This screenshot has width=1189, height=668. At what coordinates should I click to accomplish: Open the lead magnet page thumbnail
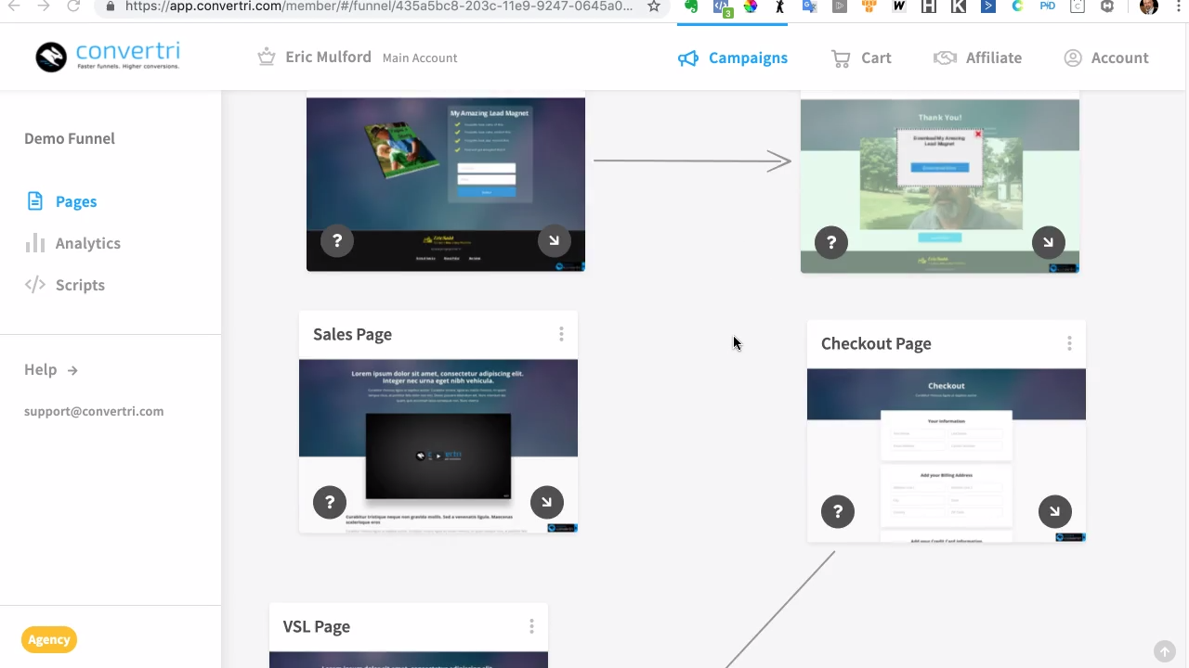(446, 184)
